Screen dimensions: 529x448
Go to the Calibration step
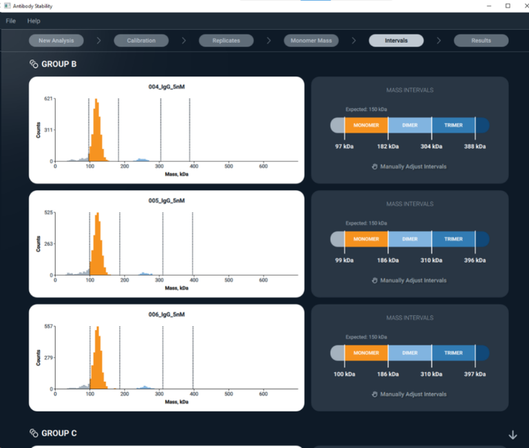(141, 41)
